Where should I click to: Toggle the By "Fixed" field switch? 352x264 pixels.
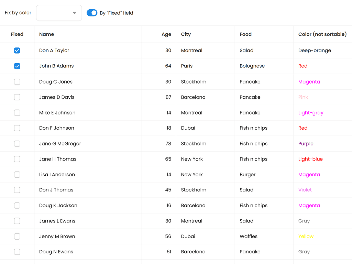[92, 13]
